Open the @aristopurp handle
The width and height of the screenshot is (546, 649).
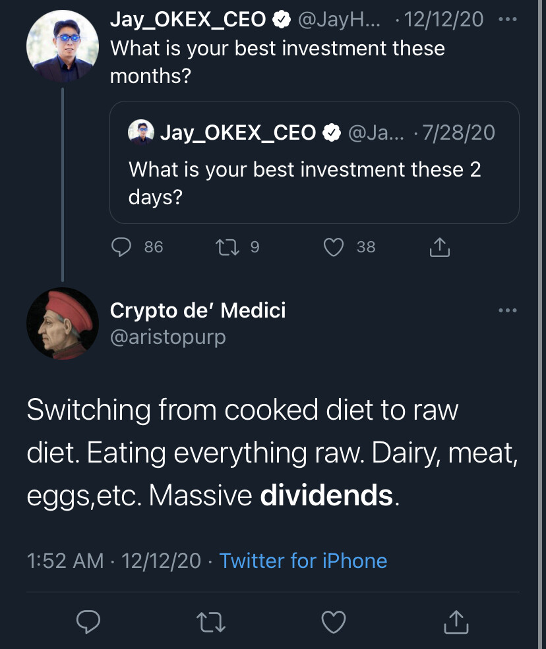coord(167,337)
